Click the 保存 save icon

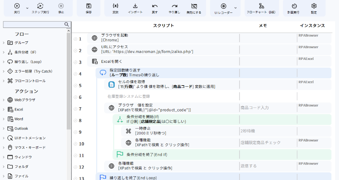coord(88,6)
